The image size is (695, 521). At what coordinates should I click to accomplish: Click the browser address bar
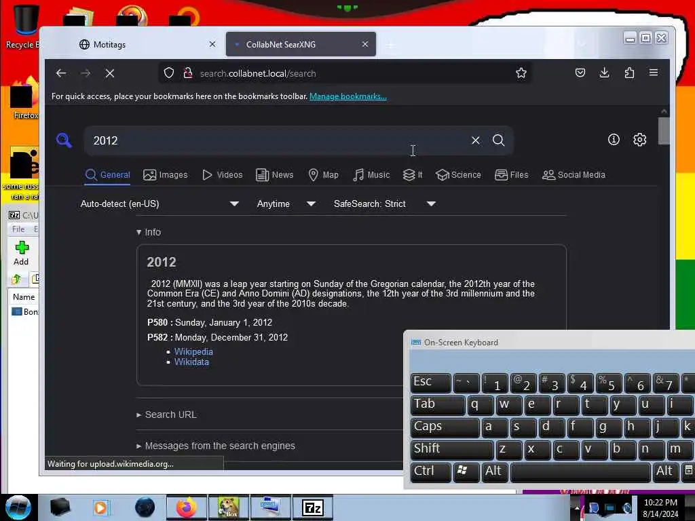[345, 73]
